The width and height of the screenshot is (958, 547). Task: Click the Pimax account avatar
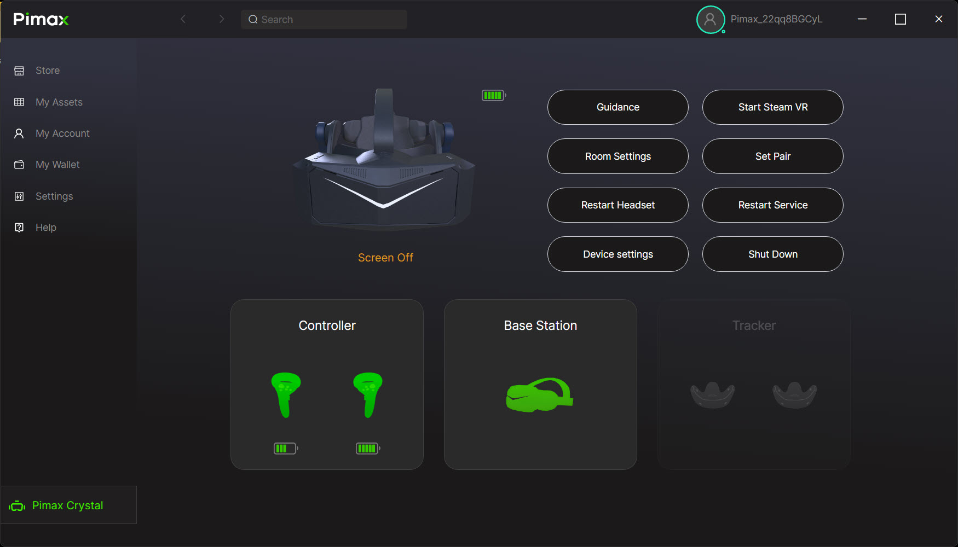click(710, 19)
